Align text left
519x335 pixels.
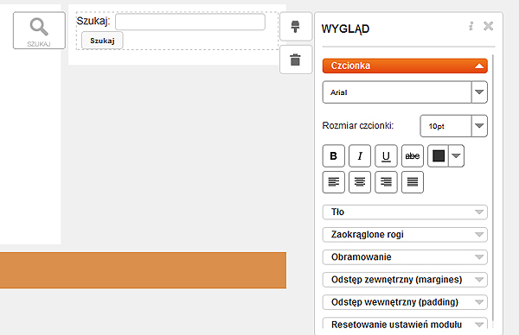tap(334, 182)
